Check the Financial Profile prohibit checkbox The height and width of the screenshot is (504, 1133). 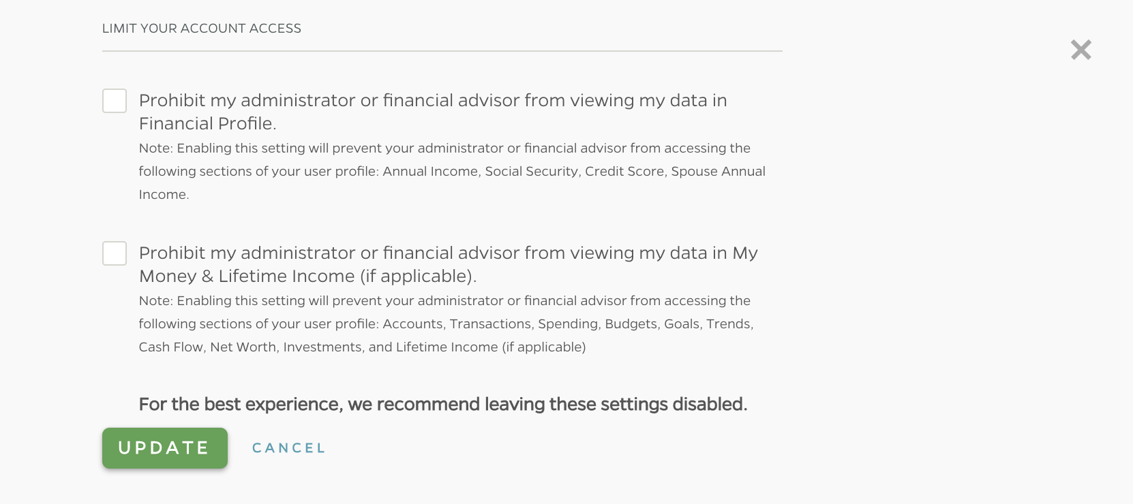pos(115,101)
